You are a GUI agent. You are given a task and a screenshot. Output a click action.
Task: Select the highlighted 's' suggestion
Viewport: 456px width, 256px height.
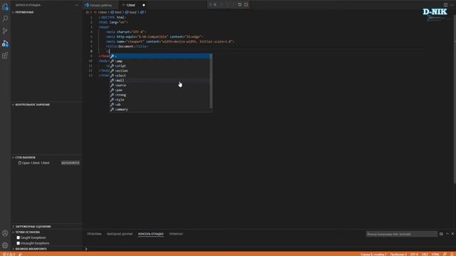pos(160,56)
